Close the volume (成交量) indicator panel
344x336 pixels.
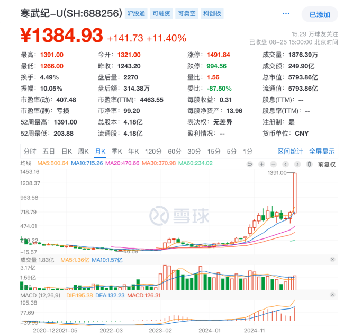332,259
